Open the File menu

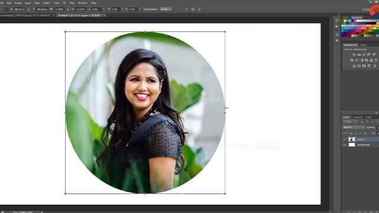[x=1, y=3]
